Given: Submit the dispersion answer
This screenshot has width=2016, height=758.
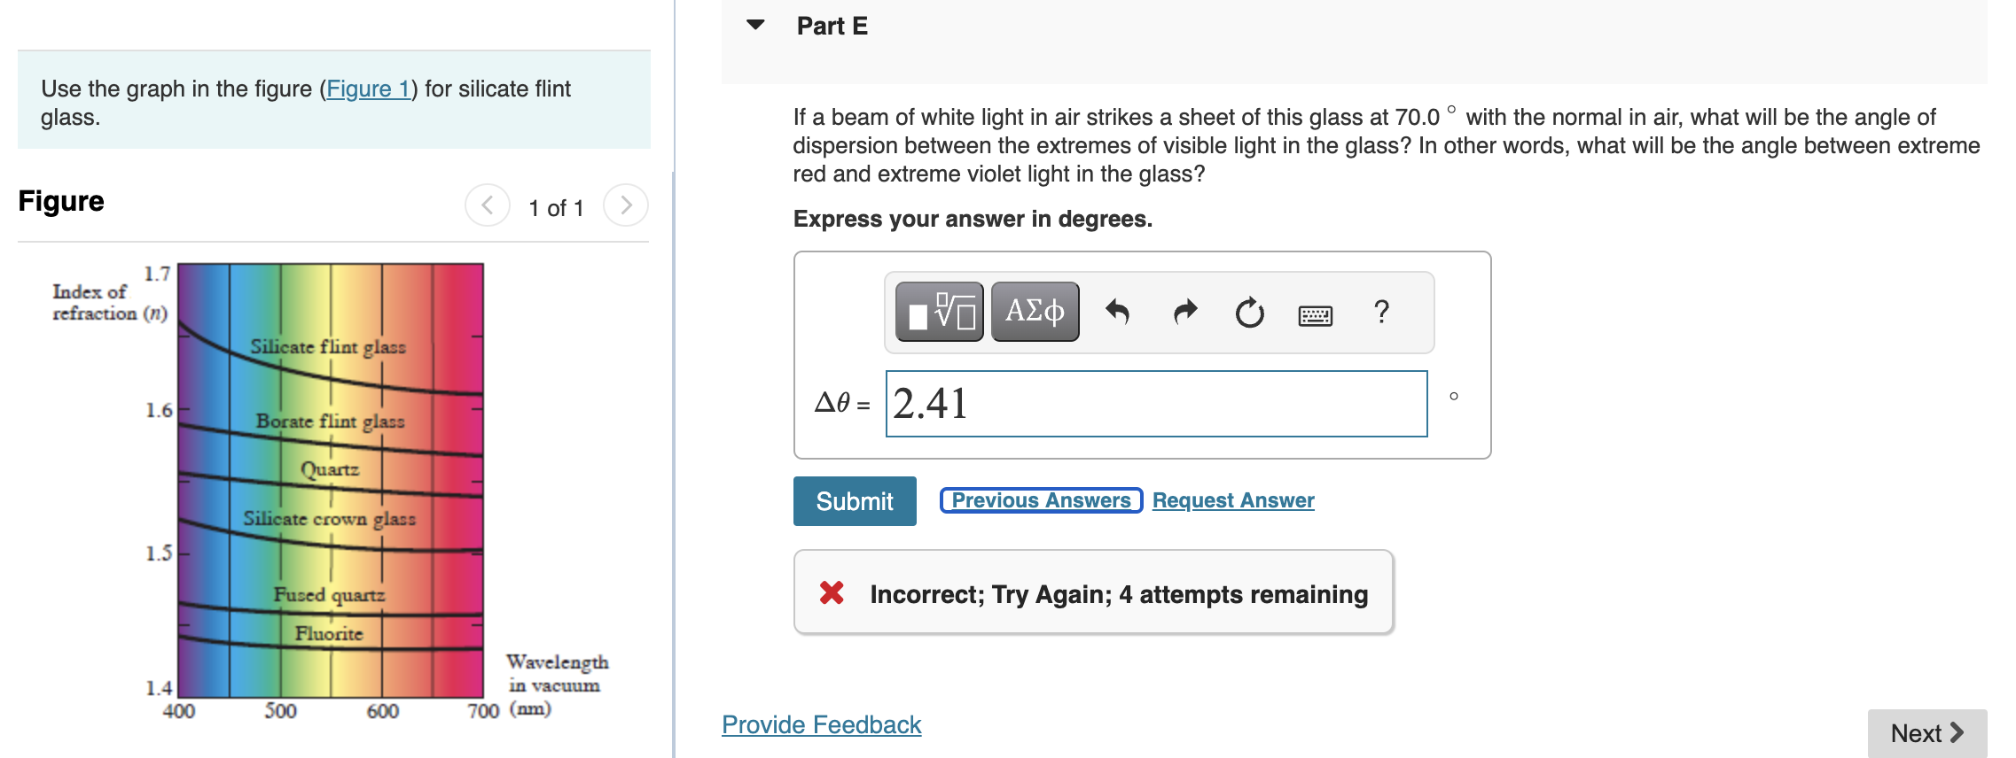Looking at the screenshot, I should click(854, 500).
